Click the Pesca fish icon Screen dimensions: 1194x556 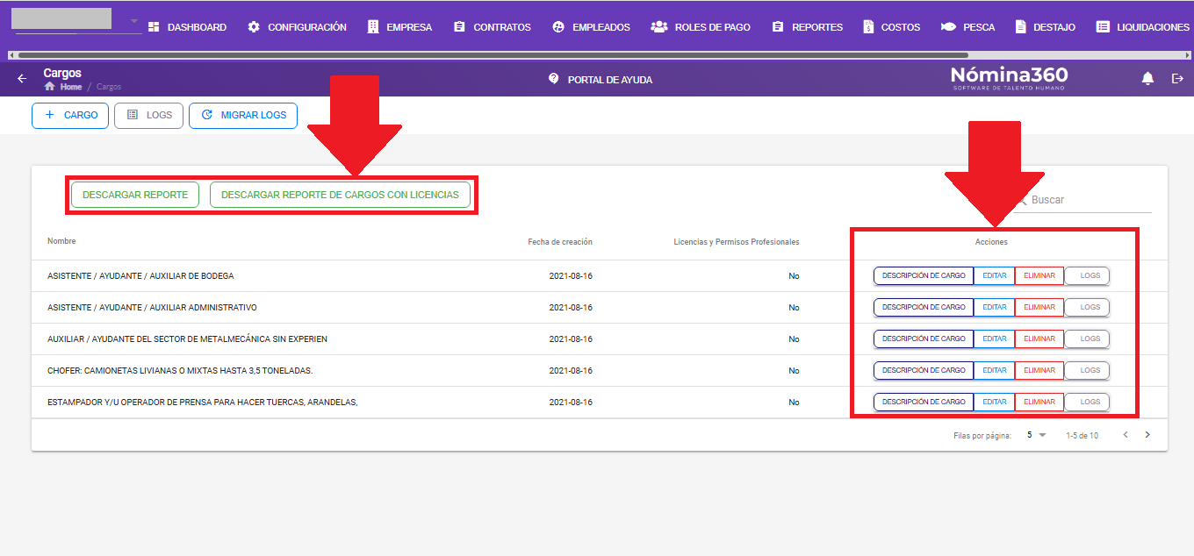point(948,27)
